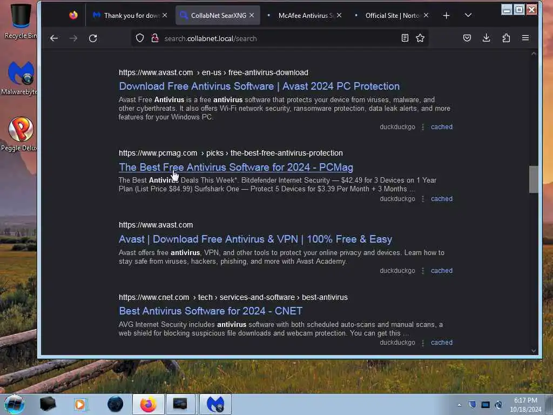Open options dots for Avast VPN result
The image size is (553, 415).
click(x=423, y=271)
